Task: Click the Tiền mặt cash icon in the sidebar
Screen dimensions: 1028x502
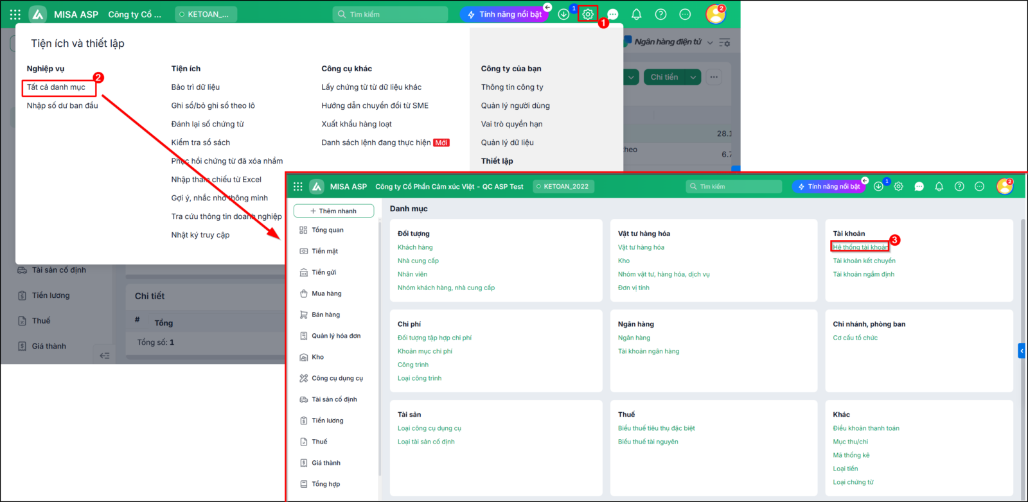Action: pos(304,251)
